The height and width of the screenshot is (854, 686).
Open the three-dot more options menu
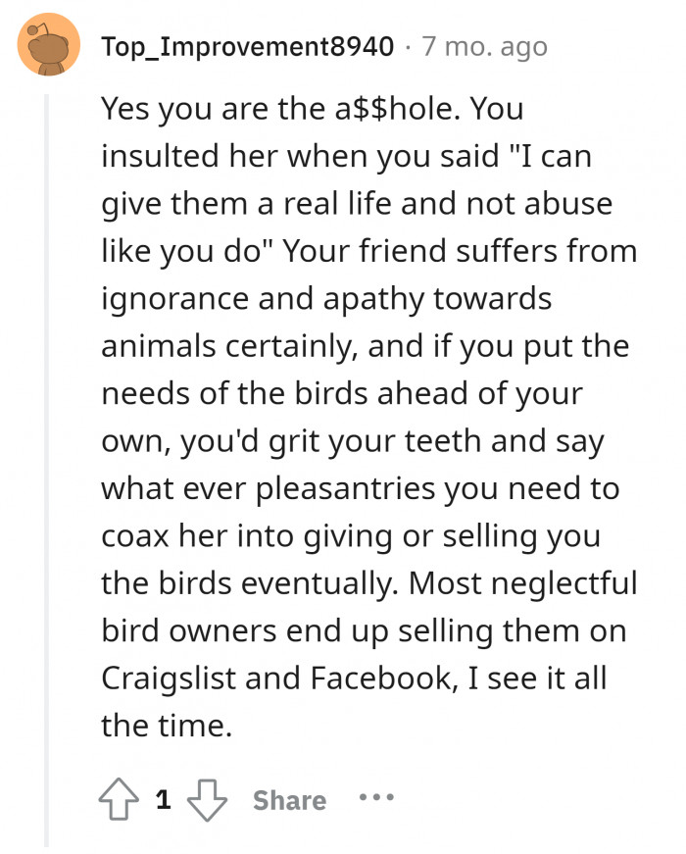tap(375, 798)
